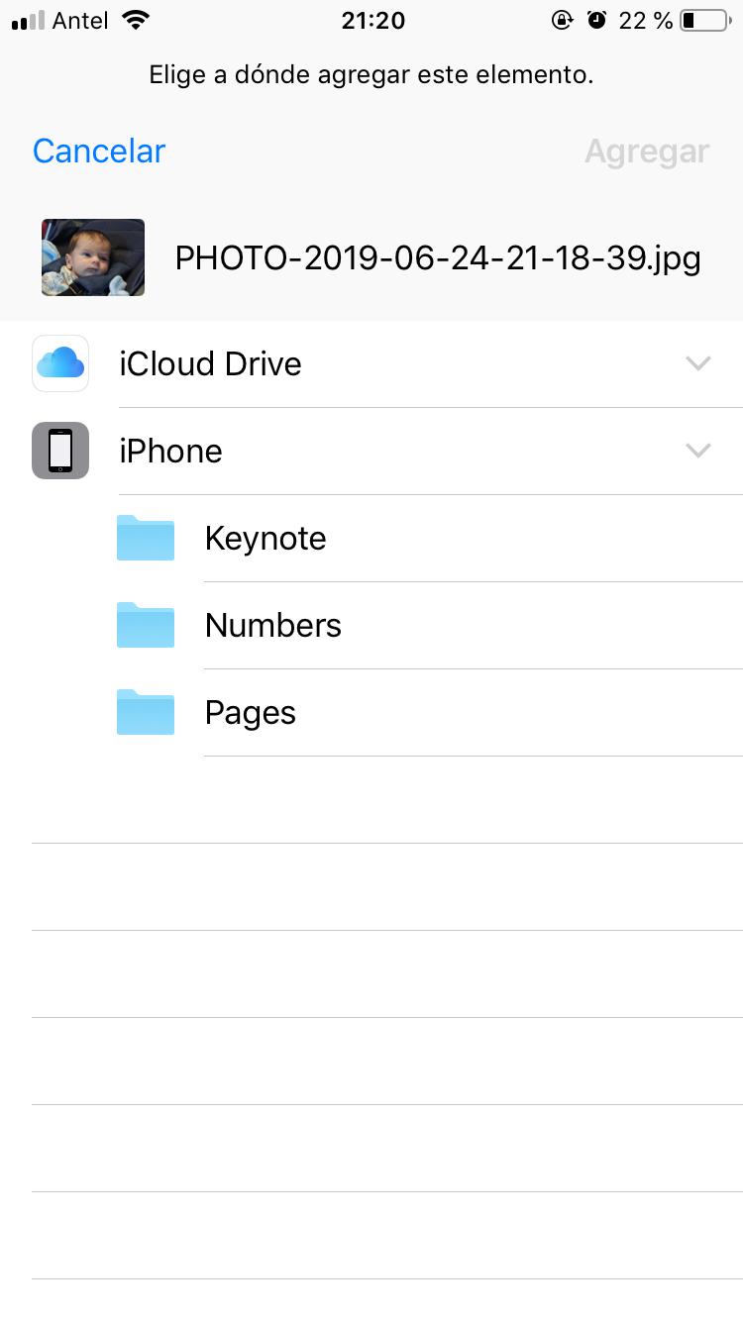Tap the baby photo thumbnail

(93, 257)
